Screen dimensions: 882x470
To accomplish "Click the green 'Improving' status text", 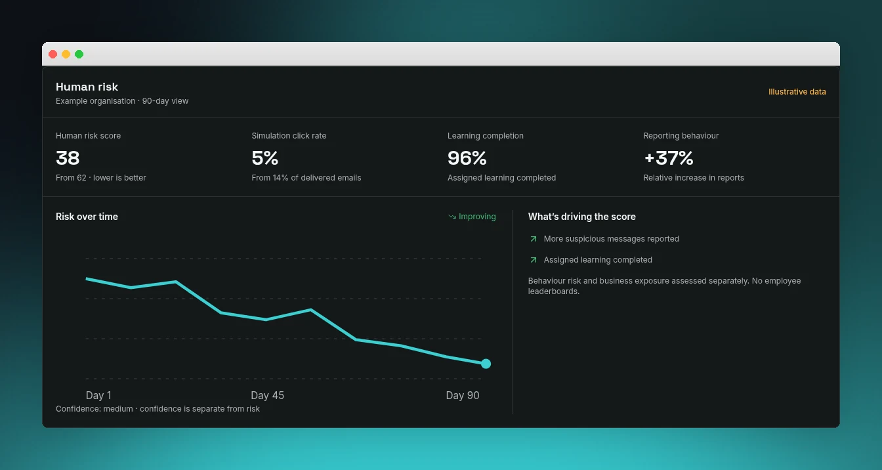I will (477, 217).
